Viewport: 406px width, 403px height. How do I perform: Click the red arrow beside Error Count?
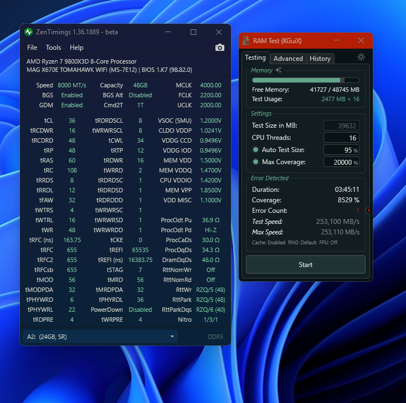368,211
